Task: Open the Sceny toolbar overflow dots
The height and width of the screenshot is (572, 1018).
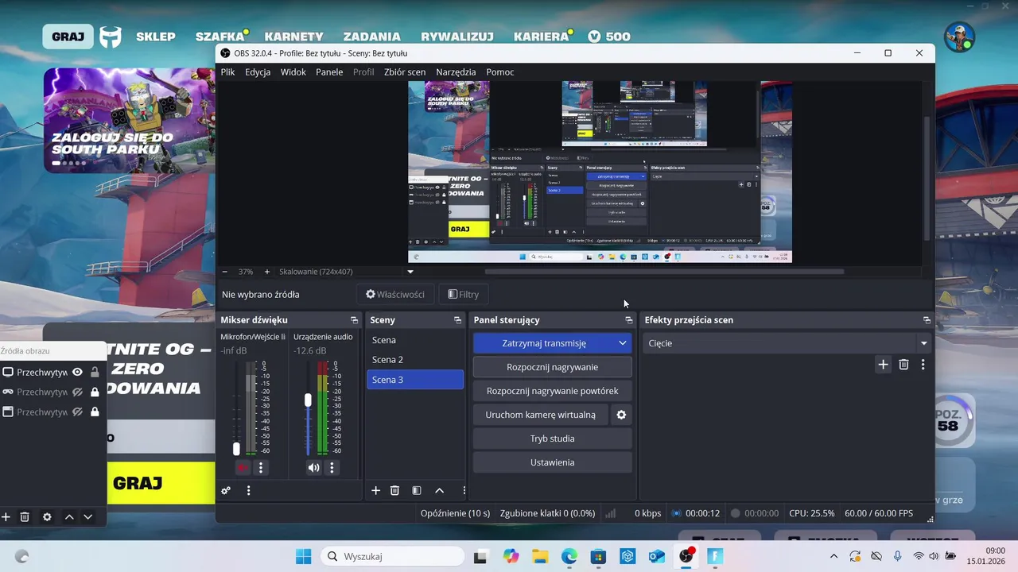Action: click(x=464, y=491)
